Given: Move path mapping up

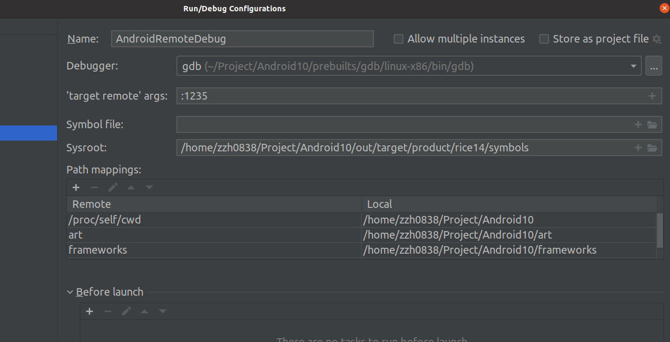Looking at the screenshot, I should [x=131, y=187].
